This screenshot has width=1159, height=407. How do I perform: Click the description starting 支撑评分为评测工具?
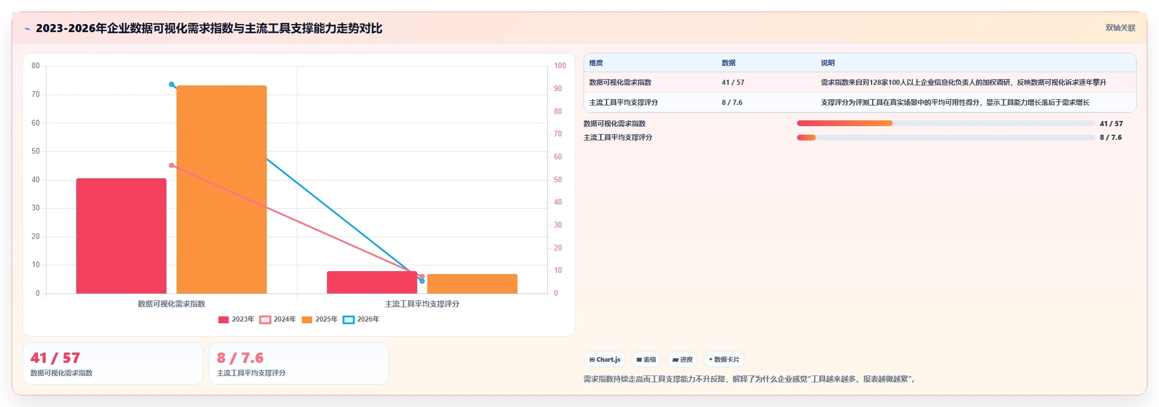(955, 103)
